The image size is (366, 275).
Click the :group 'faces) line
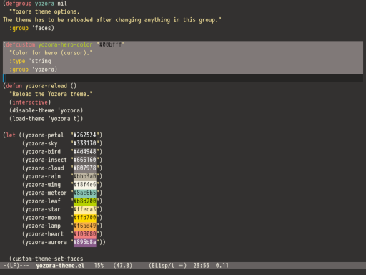31,28
